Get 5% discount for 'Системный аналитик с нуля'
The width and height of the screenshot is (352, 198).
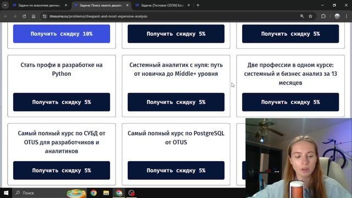pos(176,102)
